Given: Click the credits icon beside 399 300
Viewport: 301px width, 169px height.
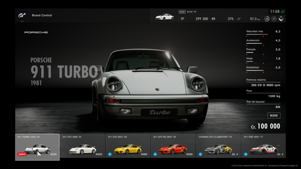Looking at the screenshot, I should pos(183,19).
